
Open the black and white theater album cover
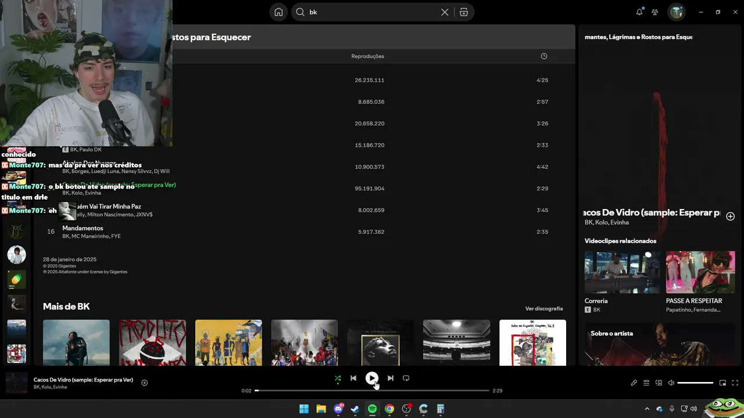pos(456,343)
